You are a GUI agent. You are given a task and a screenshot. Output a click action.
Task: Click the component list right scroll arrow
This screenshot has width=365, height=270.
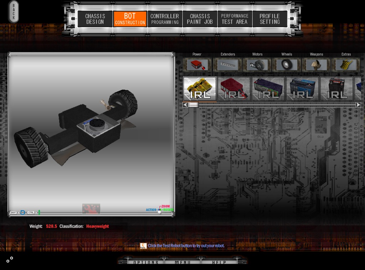[x=358, y=105]
